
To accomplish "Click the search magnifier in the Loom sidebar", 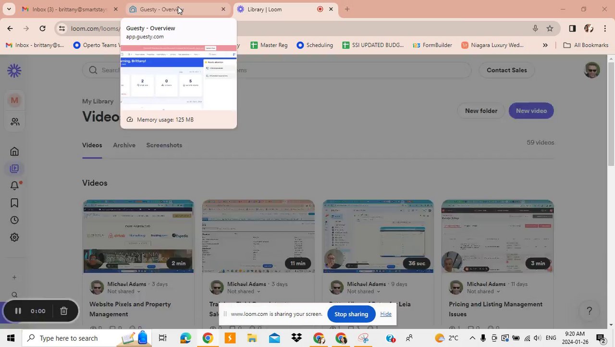I will 14,295.
